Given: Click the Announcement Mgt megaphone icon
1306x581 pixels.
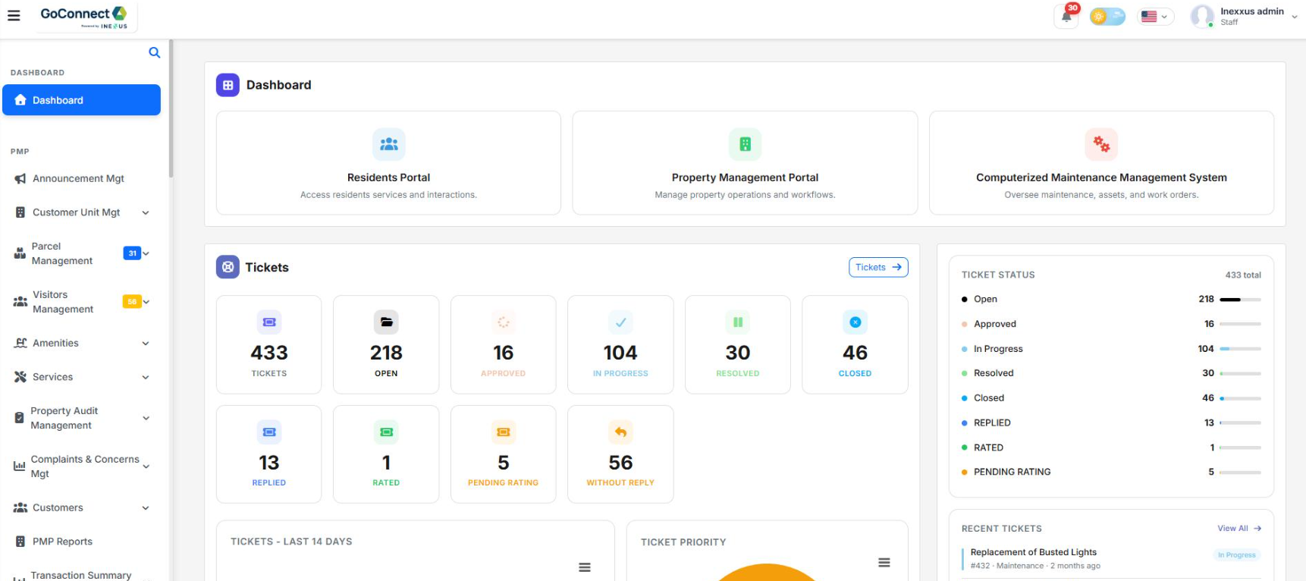Looking at the screenshot, I should [x=20, y=179].
